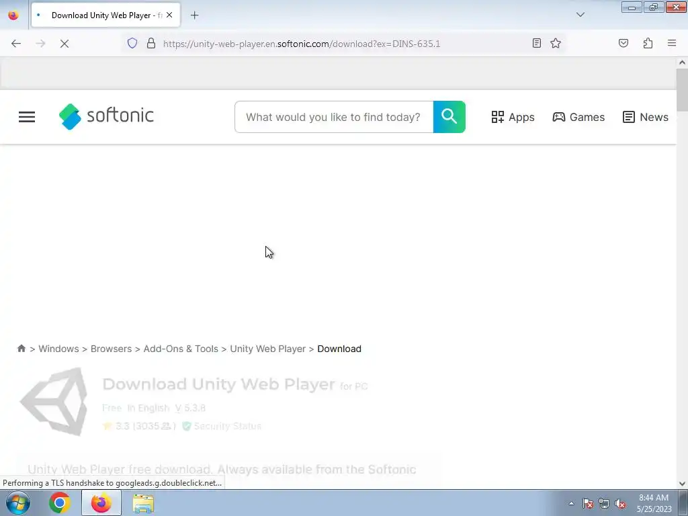Go back to the previous page
This screenshot has height=516, width=688.
pos(16,44)
